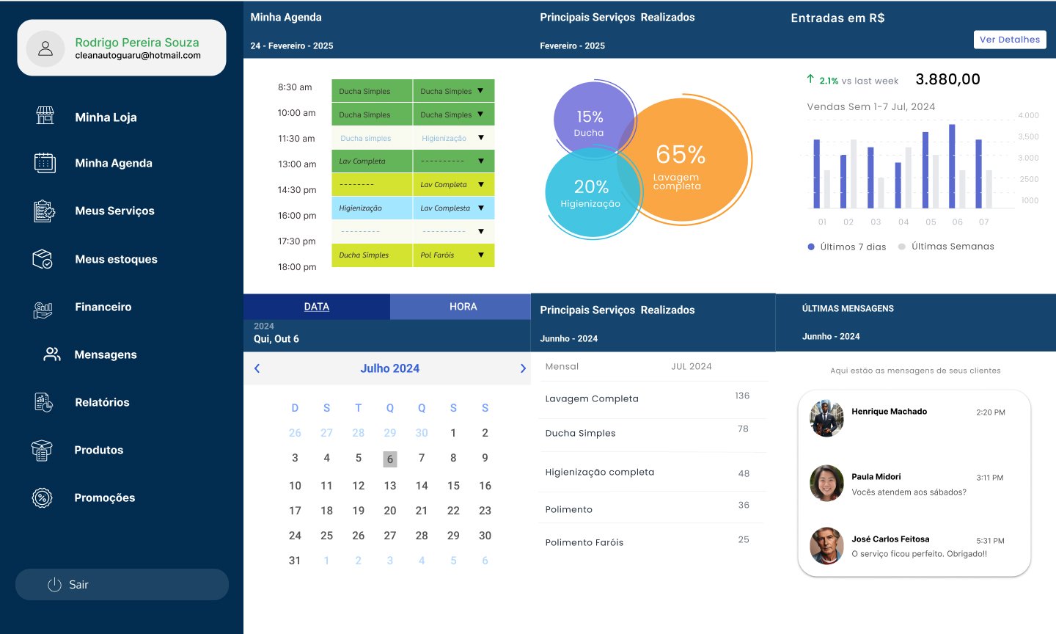Click the Mensagens people icon
The image size is (1056, 634).
[x=52, y=354]
